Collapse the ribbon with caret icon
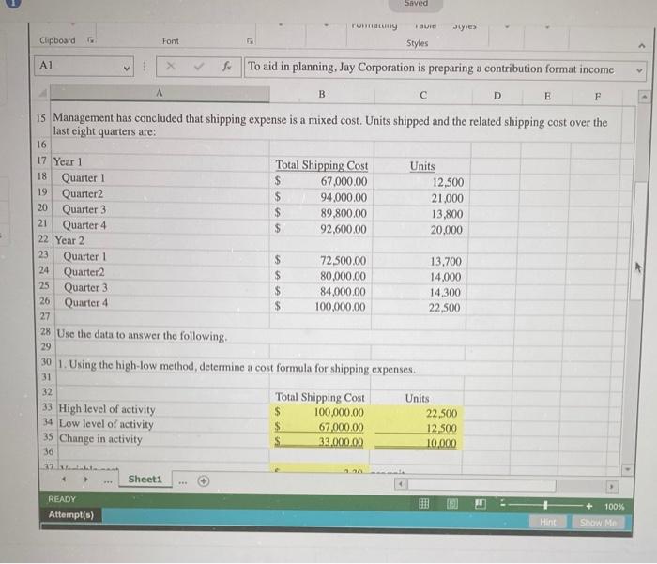 (641, 46)
